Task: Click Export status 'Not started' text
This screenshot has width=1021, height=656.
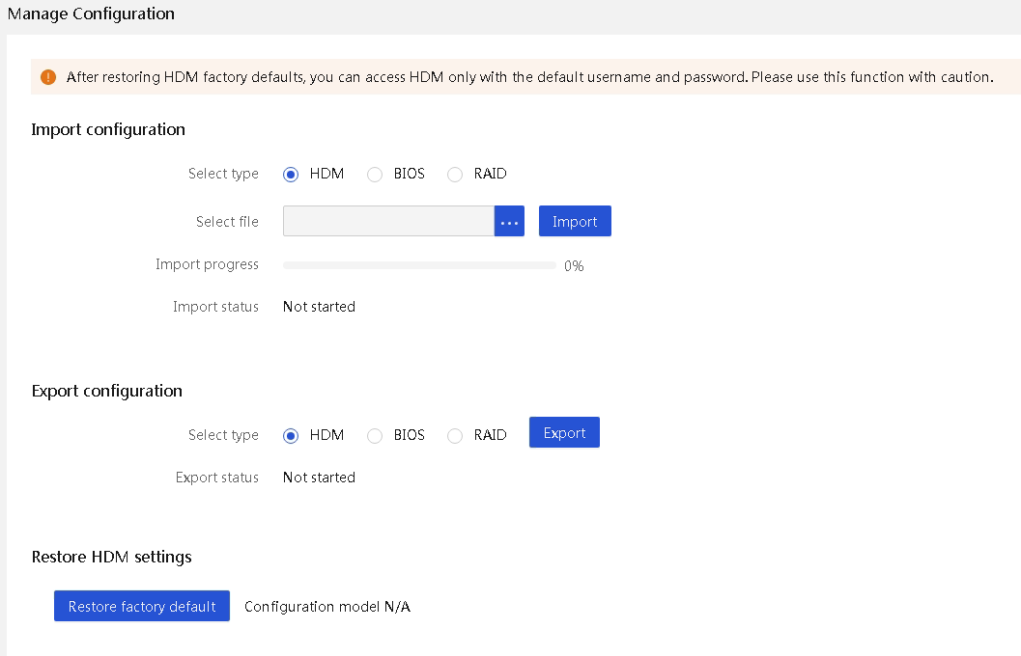Action: pos(319,478)
